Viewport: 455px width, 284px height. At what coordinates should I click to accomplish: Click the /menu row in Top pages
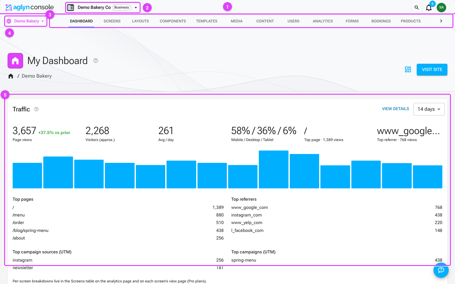(x=118, y=215)
